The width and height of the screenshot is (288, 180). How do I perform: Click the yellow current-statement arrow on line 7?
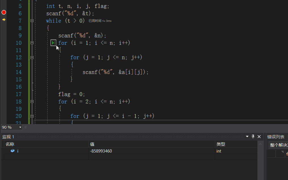coord(4,20)
